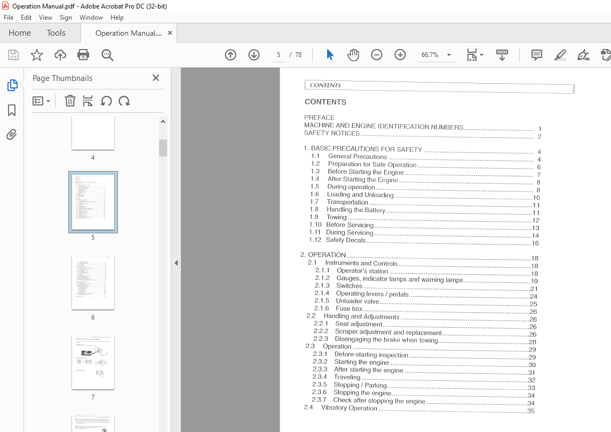
Task: Open the View menu
Action: [45, 18]
